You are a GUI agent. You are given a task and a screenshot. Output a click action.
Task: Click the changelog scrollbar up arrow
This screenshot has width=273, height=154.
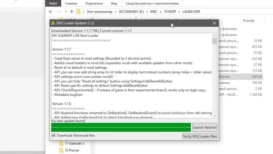pyautogui.click(x=215, y=36)
